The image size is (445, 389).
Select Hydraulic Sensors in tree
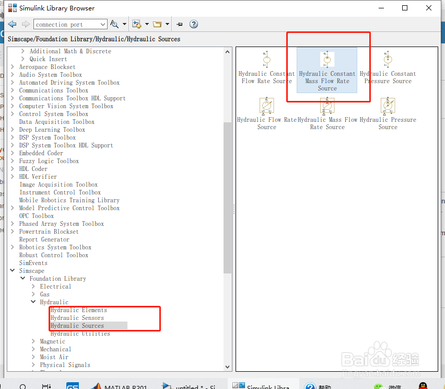(77, 318)
